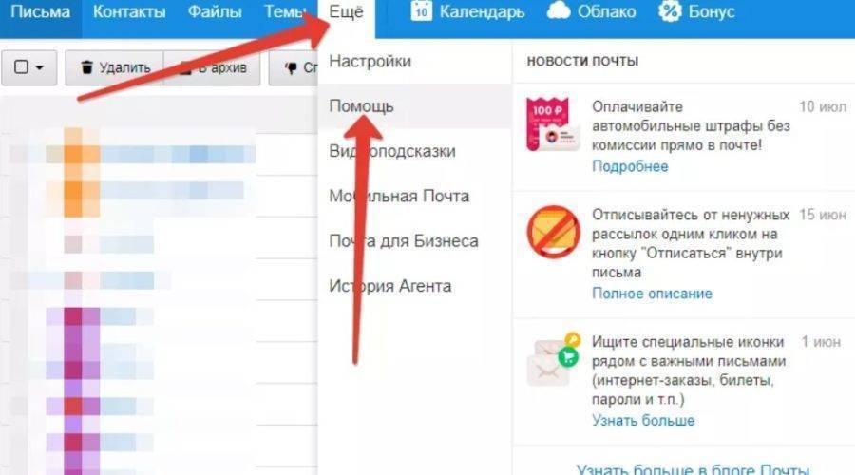Click the thumbs-down spam icon
855x475 pixels.
292,67
